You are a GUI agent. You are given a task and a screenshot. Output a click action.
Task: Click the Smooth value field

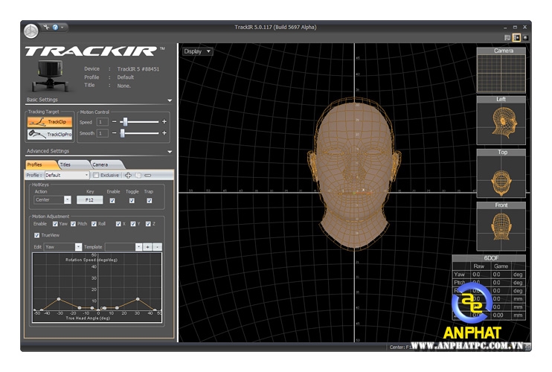(103, 133)
